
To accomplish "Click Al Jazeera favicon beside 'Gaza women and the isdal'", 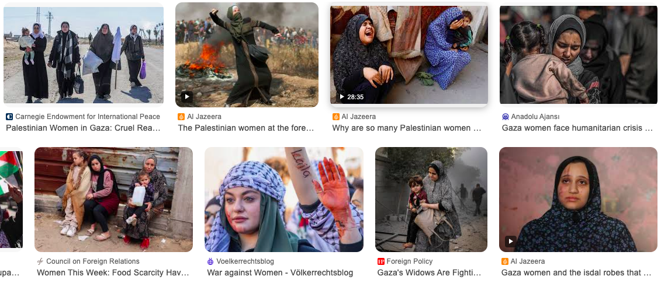I will point(504,261).
